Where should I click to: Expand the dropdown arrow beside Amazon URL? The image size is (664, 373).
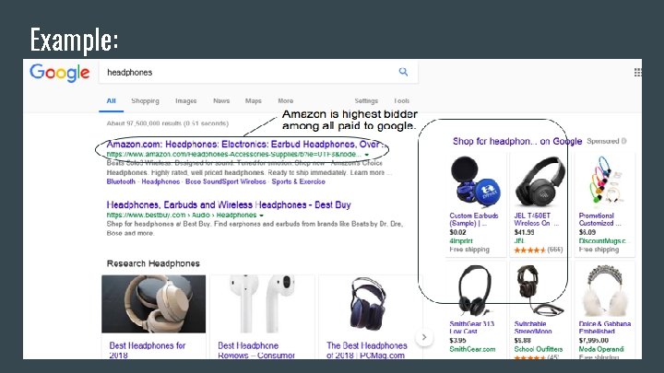tap(367, 155)
